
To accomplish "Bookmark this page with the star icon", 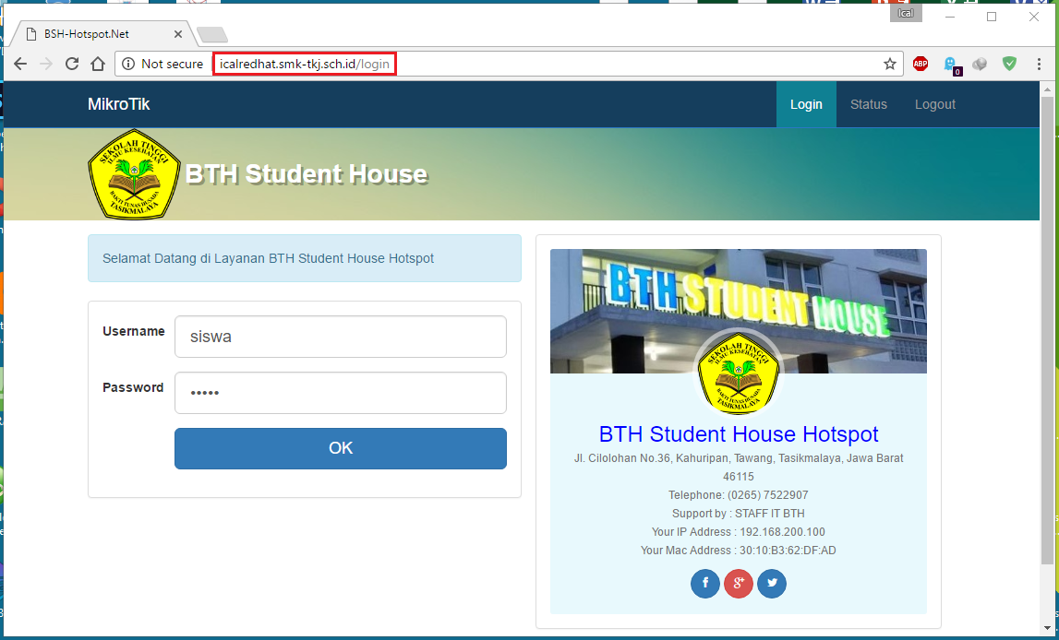I will pos(890,64).
